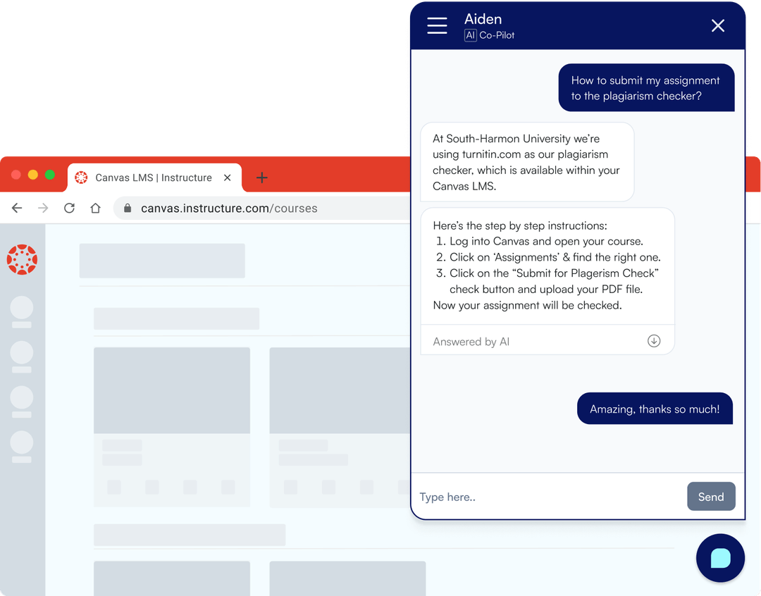
Task: Open the floating chat bubble launcher
Action: [720, 558]
